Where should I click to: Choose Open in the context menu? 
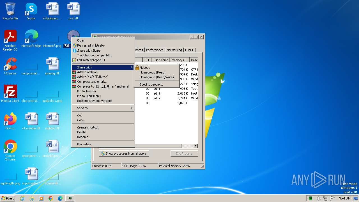click(103, 40)
